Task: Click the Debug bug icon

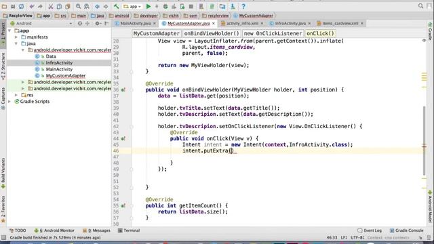Action: [x=165, y=6]
